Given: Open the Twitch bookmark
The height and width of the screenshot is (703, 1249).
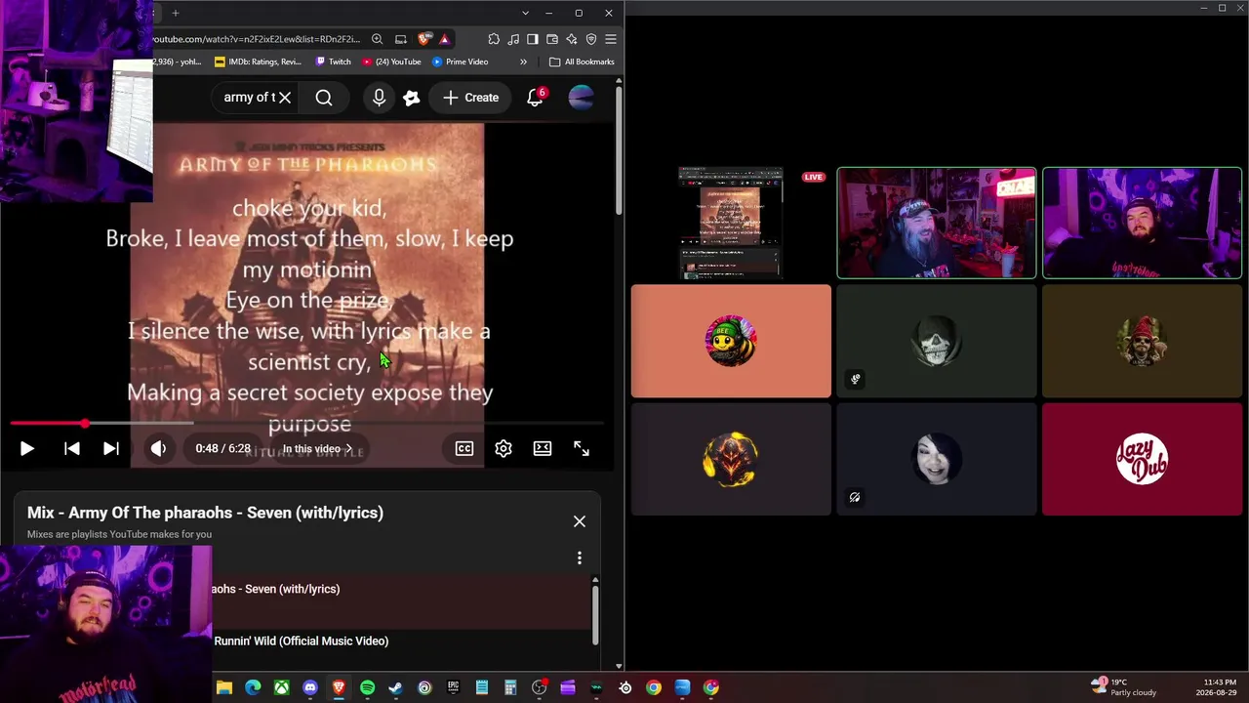Looking at the screenshot, I should pyautogui.click(x=333, y=62).
